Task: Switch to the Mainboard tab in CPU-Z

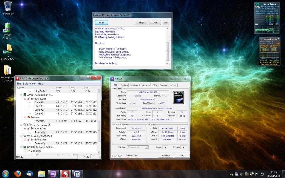Action: point(135,85)
